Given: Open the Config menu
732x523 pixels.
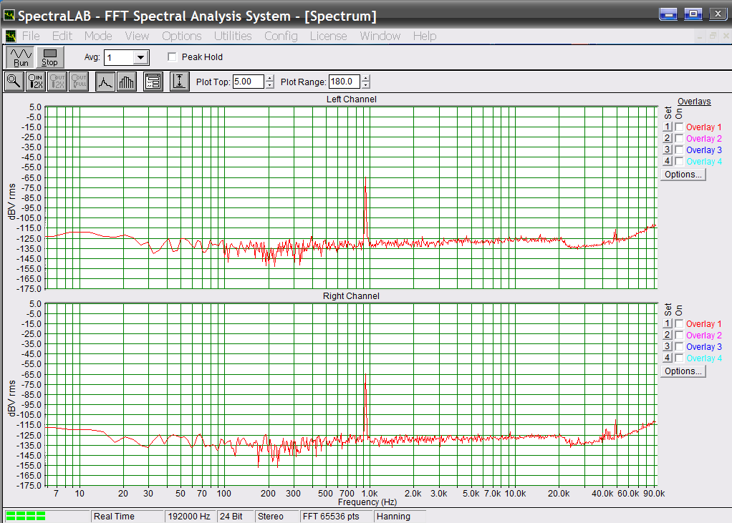Looking at the screenshot, I should coord(281,36).
